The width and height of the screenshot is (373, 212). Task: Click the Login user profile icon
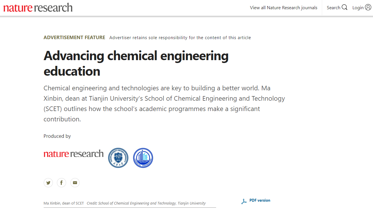(x=368, y=7)
